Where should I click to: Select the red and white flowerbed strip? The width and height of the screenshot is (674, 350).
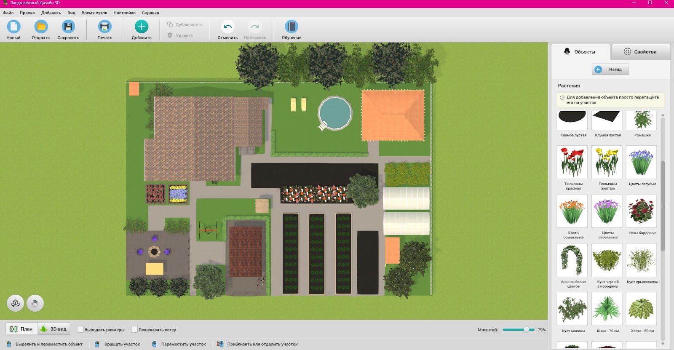tap(314, 194)
